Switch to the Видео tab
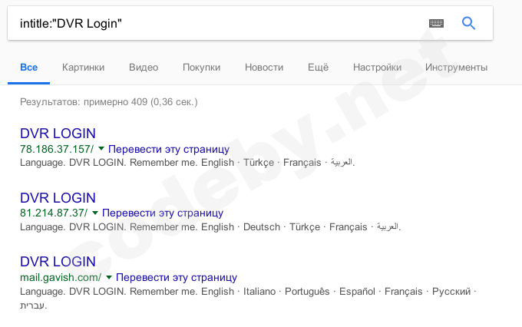This screenshot has height=327, width=522. (x=144, y=68)
